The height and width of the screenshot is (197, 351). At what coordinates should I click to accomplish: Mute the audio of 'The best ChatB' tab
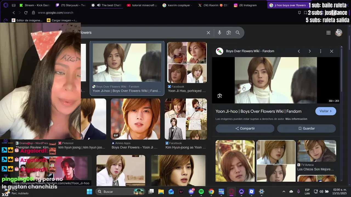99,5
